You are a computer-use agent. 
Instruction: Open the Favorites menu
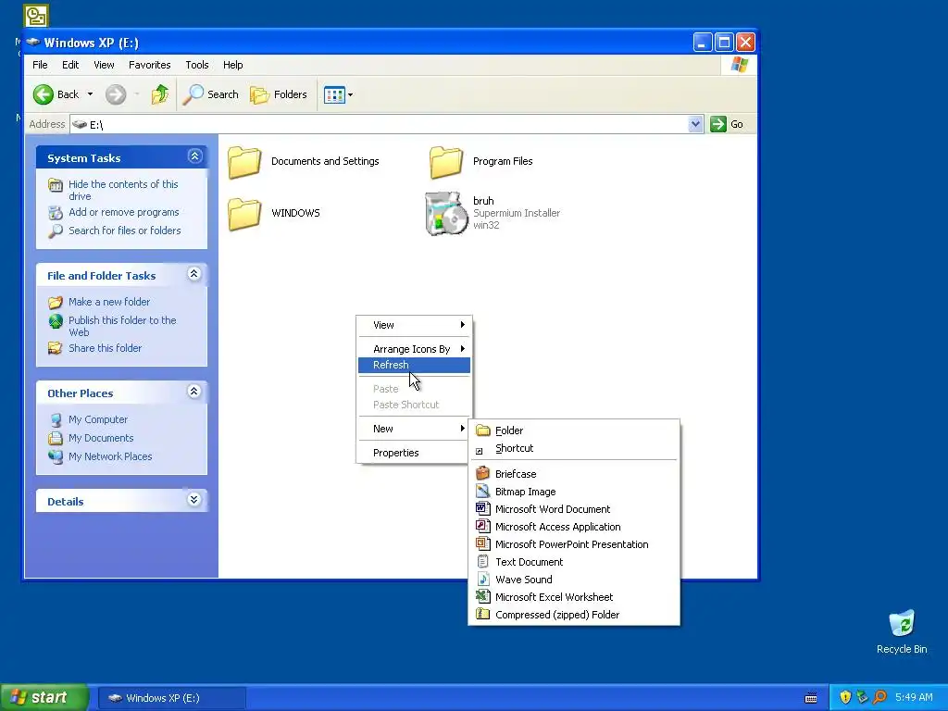149,65
